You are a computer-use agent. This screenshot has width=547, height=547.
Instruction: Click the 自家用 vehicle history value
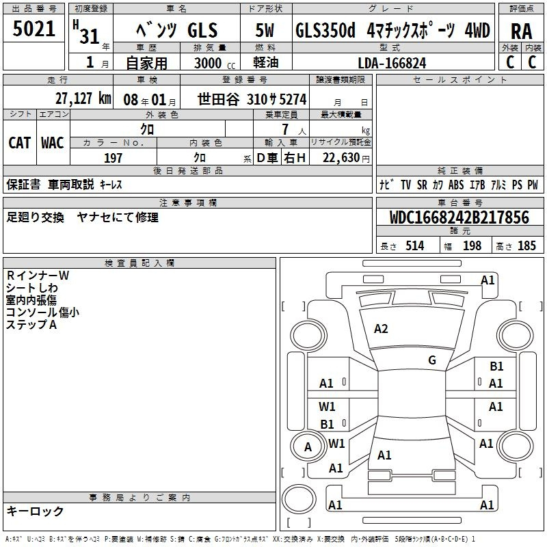click(x=146, y=63)
